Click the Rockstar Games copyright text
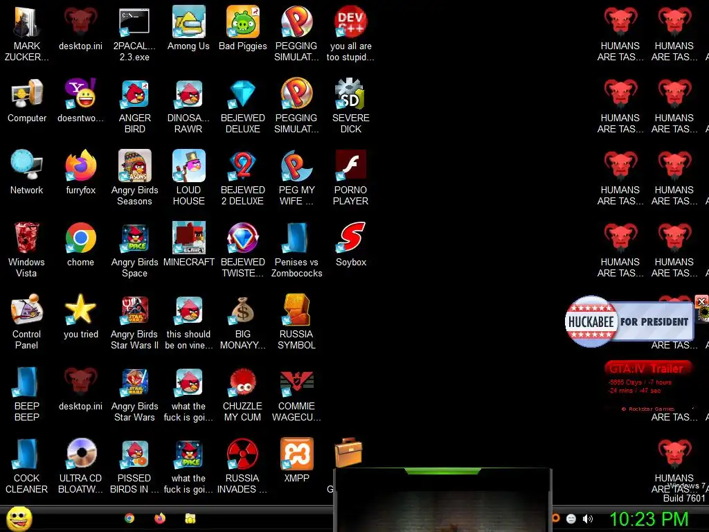Image resolution: width=709 pixels, height=532 pixels. [x=648, y=409]
